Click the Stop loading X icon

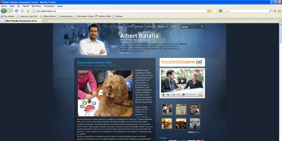coord(22,11)
